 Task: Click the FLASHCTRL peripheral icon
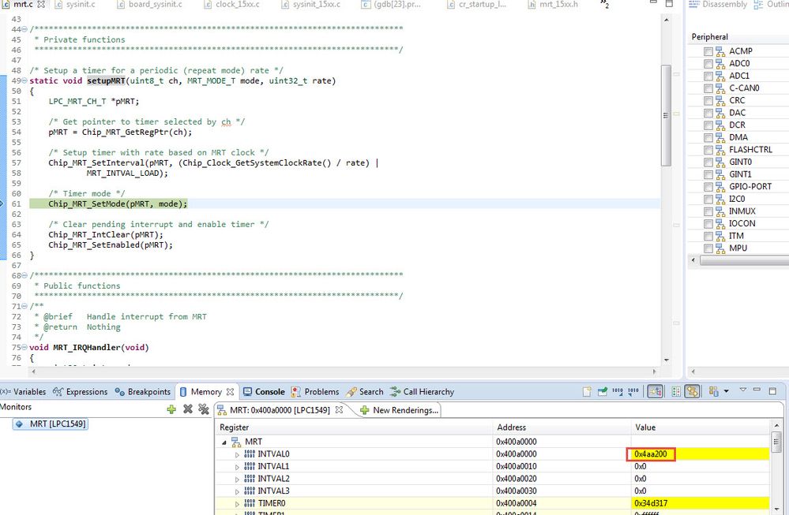720,150
